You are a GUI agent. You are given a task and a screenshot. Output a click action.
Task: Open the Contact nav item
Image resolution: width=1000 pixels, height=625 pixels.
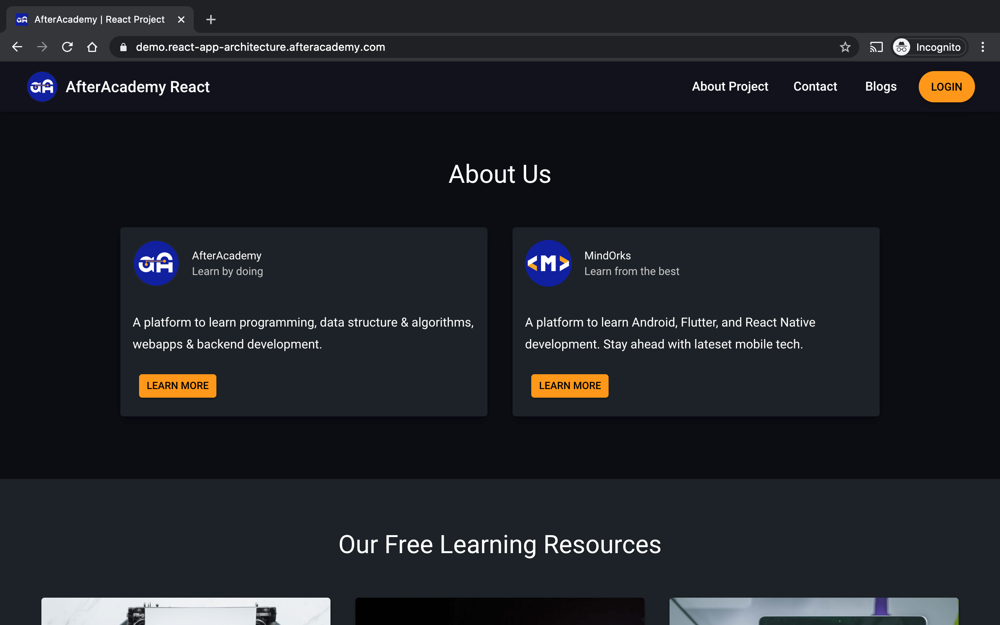[815, 86]
